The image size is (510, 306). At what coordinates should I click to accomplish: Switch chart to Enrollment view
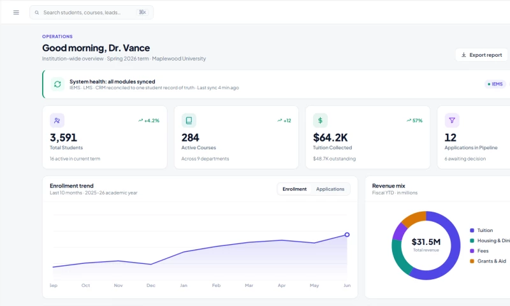[295, 189]
